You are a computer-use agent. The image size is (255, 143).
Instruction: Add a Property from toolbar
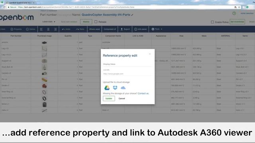click(16, 29)
